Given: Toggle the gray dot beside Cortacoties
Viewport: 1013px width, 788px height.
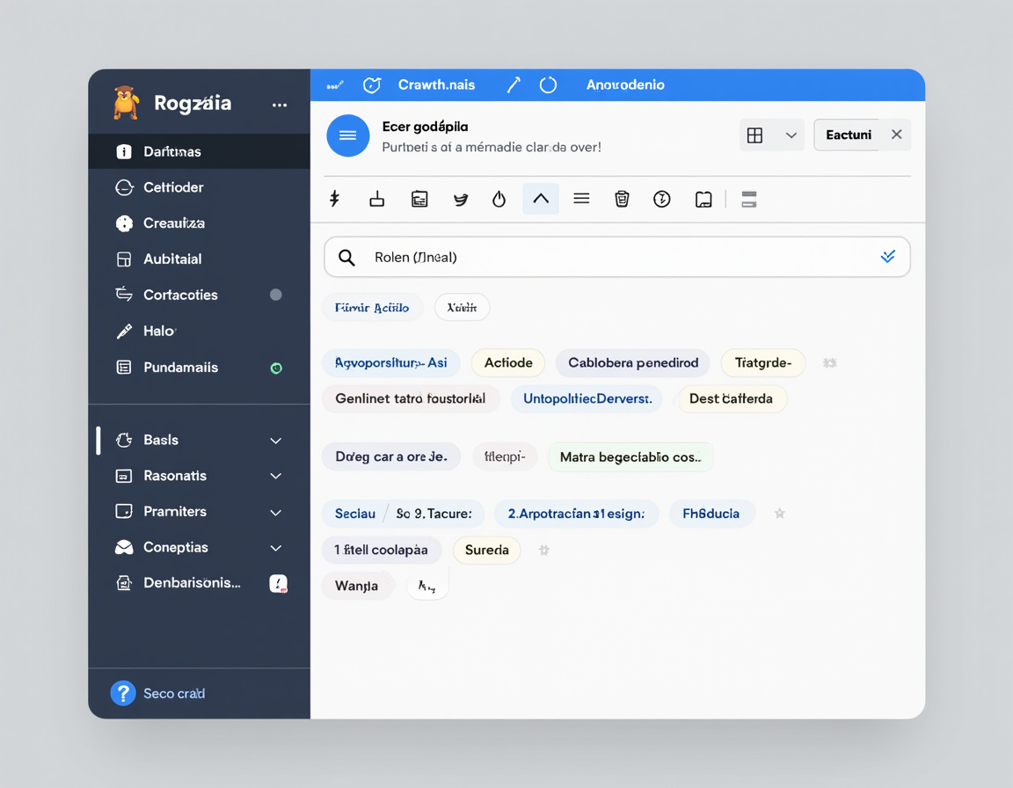Looking at the screenshot, I should point(276,295).
